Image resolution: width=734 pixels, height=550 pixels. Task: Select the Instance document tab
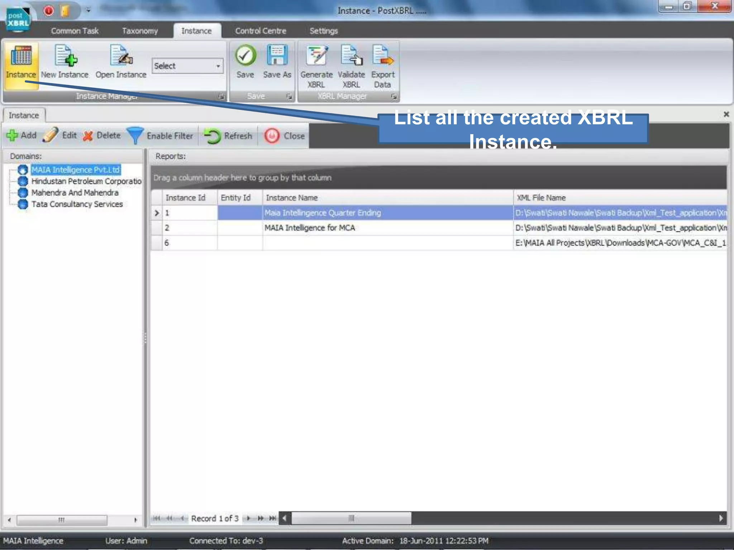(x=24, y=115)
